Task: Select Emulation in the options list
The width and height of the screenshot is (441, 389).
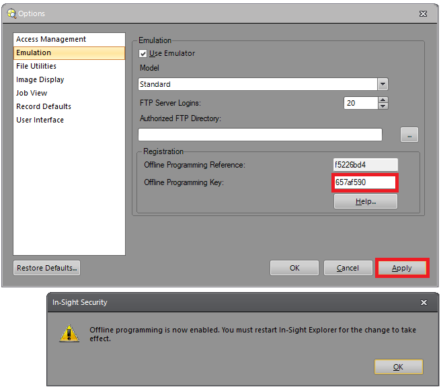Action: [x=34, y=52]
